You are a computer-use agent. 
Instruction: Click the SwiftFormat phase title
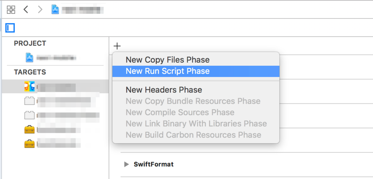[x=154, y=164]
